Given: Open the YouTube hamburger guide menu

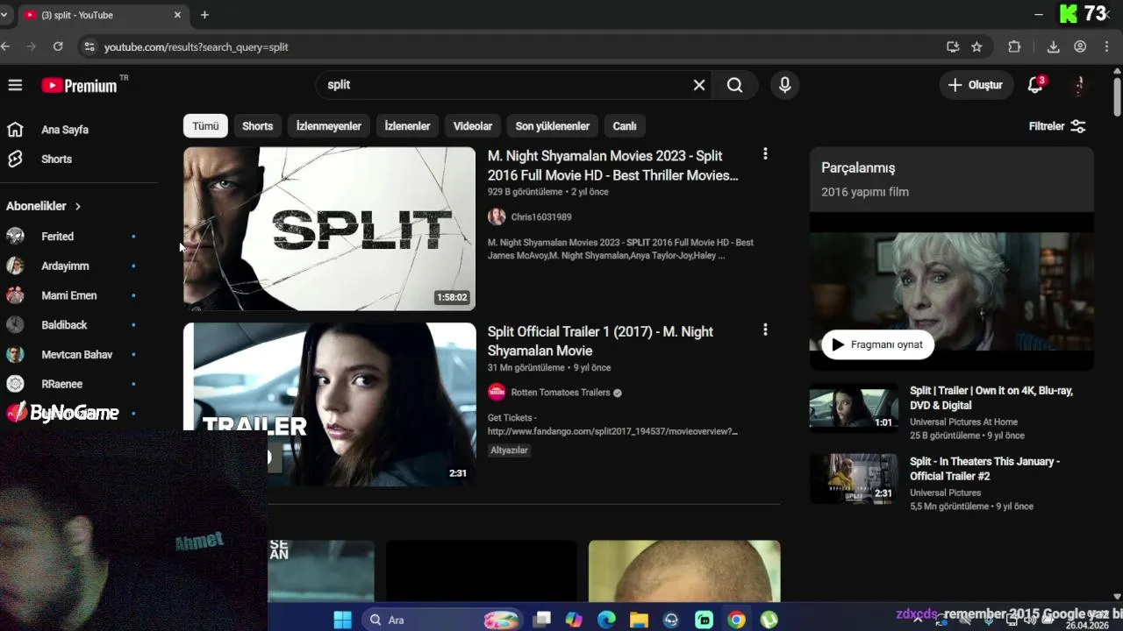Looking at the screenshot, I should point(15,85).
